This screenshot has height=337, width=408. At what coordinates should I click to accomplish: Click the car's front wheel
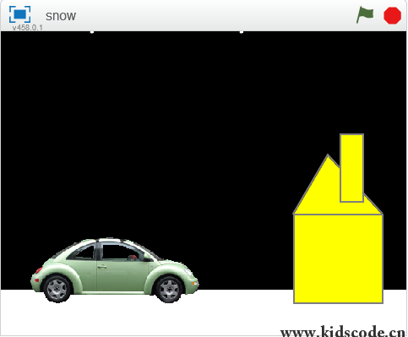[x=169, y=290]
